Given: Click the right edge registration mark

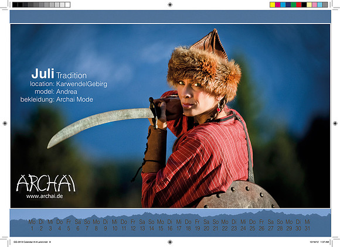Looking at the screenshot, I should click(x=335, y=123).
